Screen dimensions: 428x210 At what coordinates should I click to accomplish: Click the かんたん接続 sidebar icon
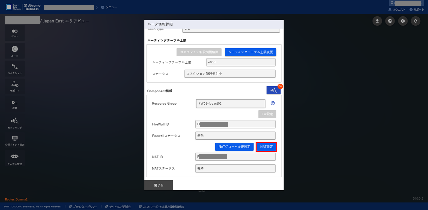pyautogui.click(x=15, y=158)
